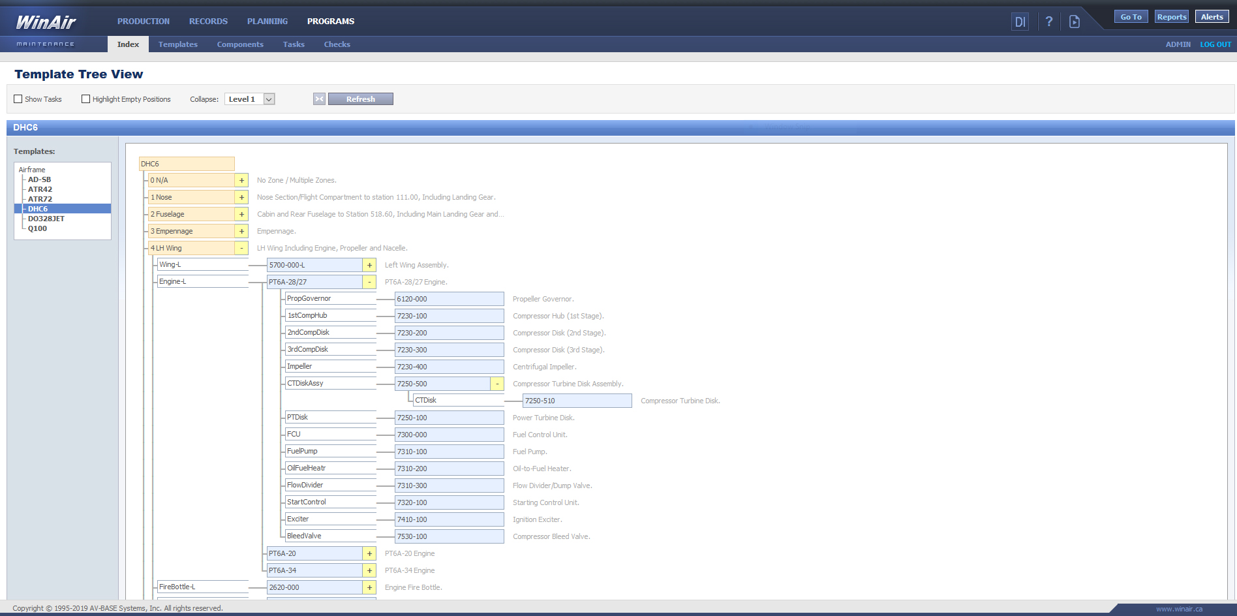The image size is (1237, 616).
Task: Click the Airframe root in Templates list
Action: (32, 170)
